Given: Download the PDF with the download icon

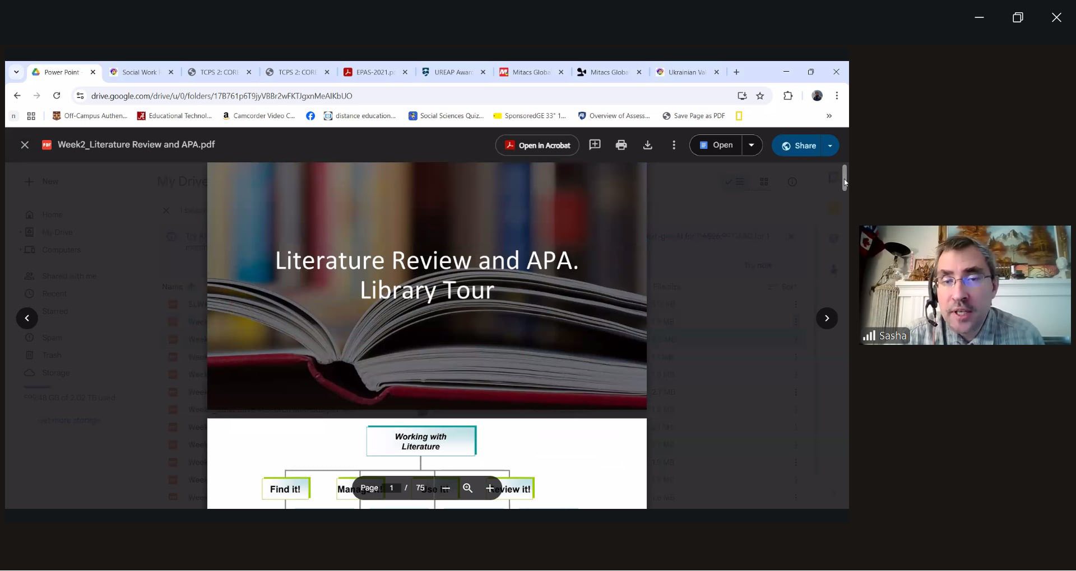Looking at the screenshot, I should (x=647, y=146).
